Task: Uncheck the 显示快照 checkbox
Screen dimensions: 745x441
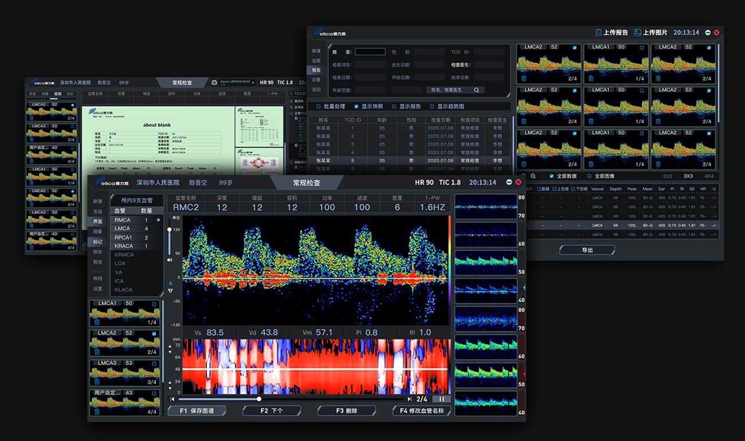Action: point(356,107)
